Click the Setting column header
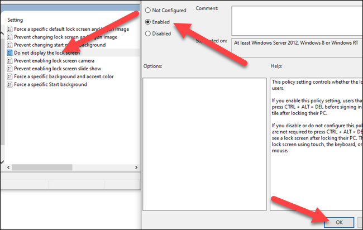Image resolution: width=363 pixels, height=230 pixels. pos(17,20)
